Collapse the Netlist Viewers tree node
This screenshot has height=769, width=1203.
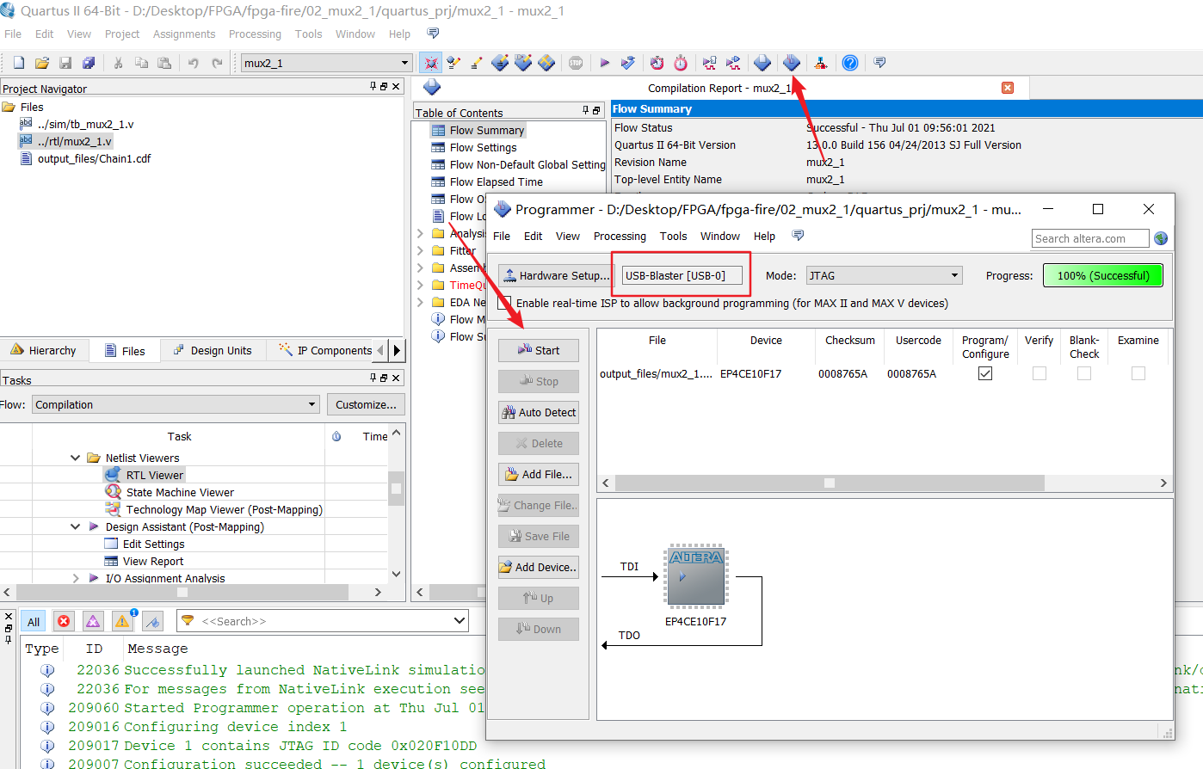click(x=76, y=458)
